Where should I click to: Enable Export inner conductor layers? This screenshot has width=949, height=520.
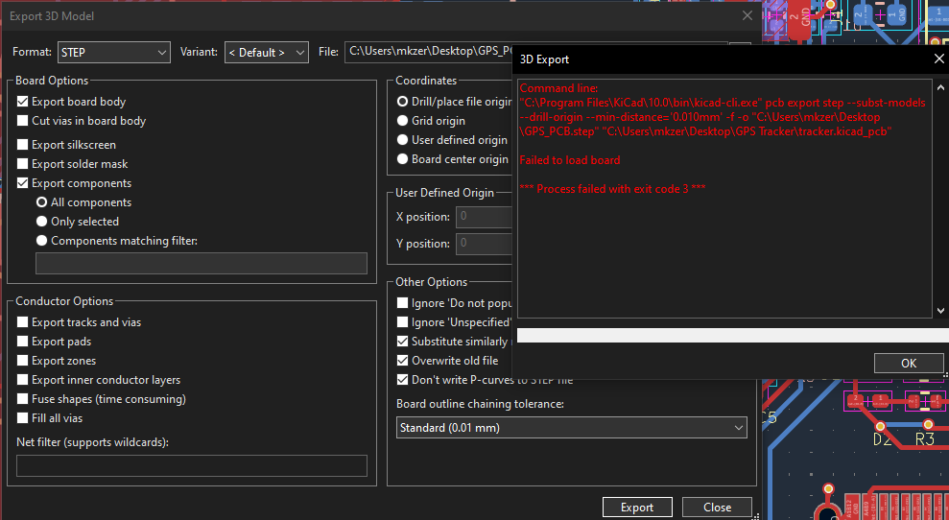(x=22, y=380)
